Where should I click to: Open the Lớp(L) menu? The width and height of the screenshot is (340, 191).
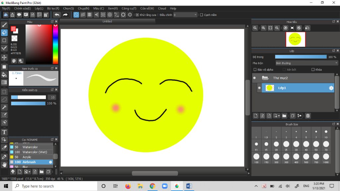(x=39, y=8)
